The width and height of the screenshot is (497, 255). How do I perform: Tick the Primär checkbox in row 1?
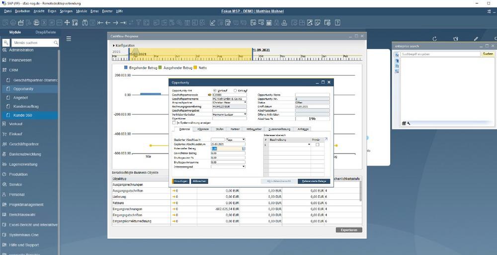pyautogui.click(x=317, y=145)
